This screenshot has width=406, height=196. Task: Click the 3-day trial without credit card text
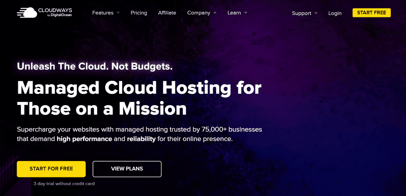coord(64,184)
